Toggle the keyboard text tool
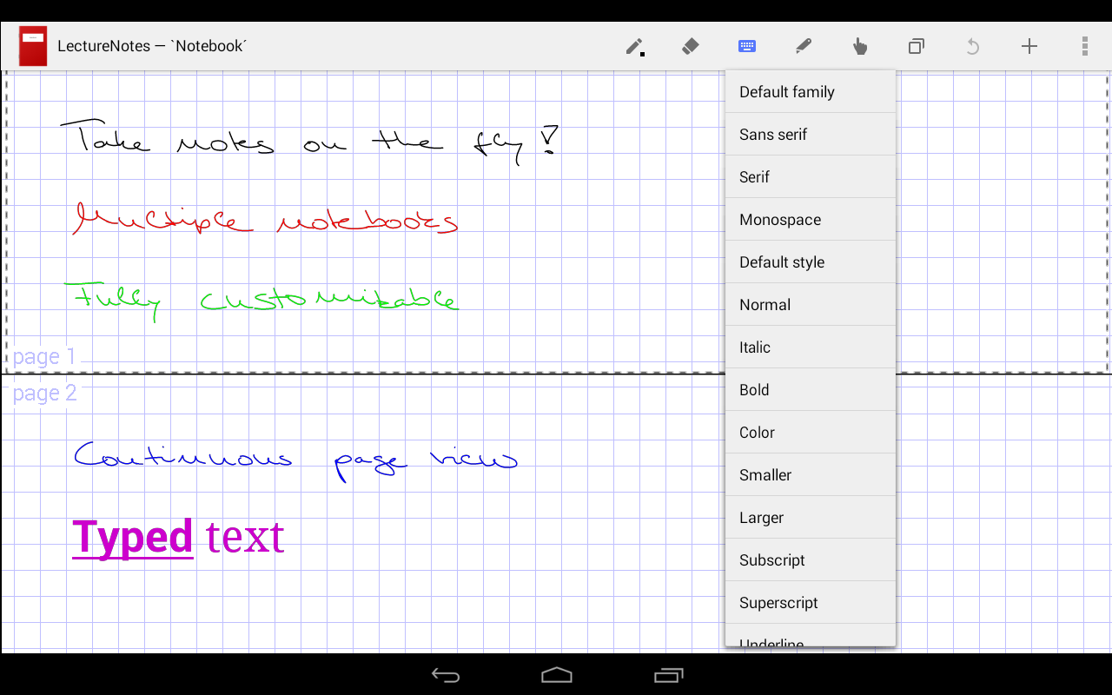Image resolution: width=1112 pixels, height=695 pixels. coord(747,46)
